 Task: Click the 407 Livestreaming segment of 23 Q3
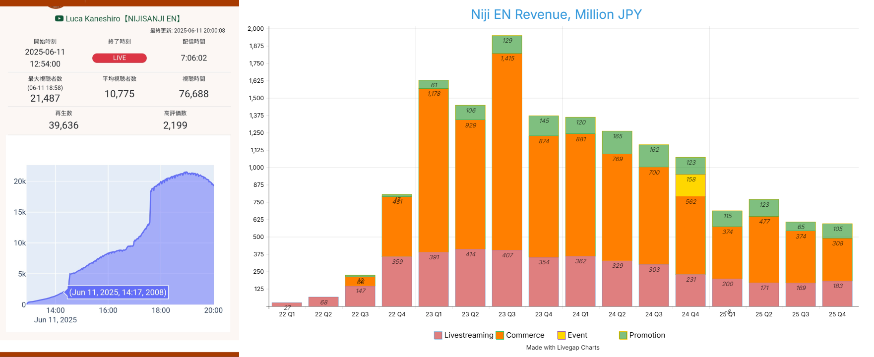[507, 278]
